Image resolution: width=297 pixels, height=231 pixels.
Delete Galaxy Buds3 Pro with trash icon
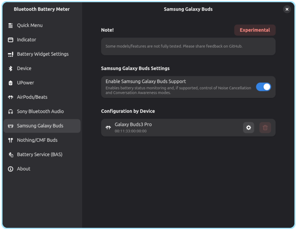(265, 128)
